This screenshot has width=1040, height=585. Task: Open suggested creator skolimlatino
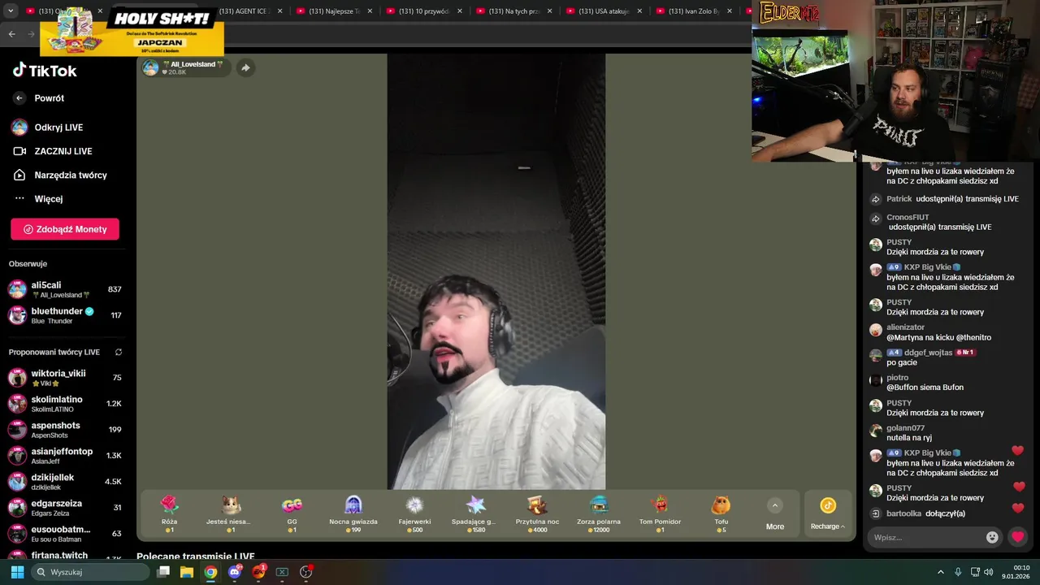[x=65, y=404]
